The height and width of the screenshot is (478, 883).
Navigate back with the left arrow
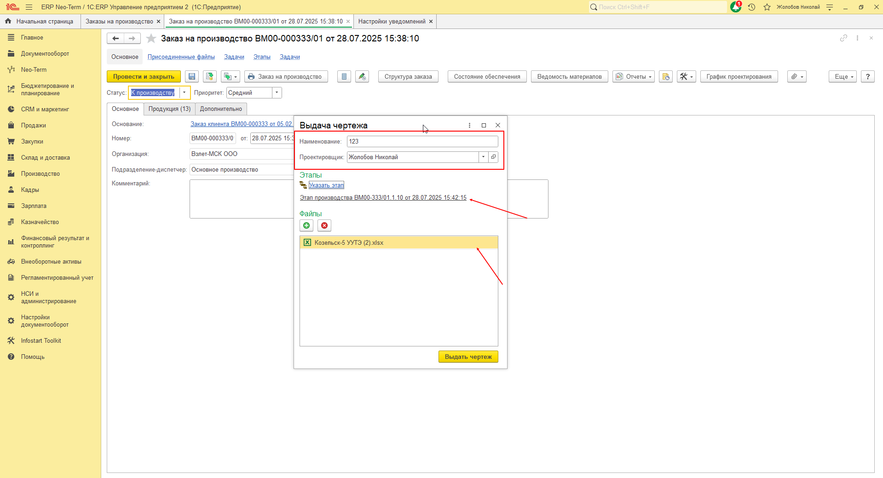point(115,39)
